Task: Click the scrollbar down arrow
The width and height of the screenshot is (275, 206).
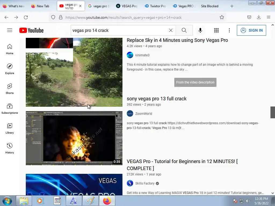Action: (273, 193)
